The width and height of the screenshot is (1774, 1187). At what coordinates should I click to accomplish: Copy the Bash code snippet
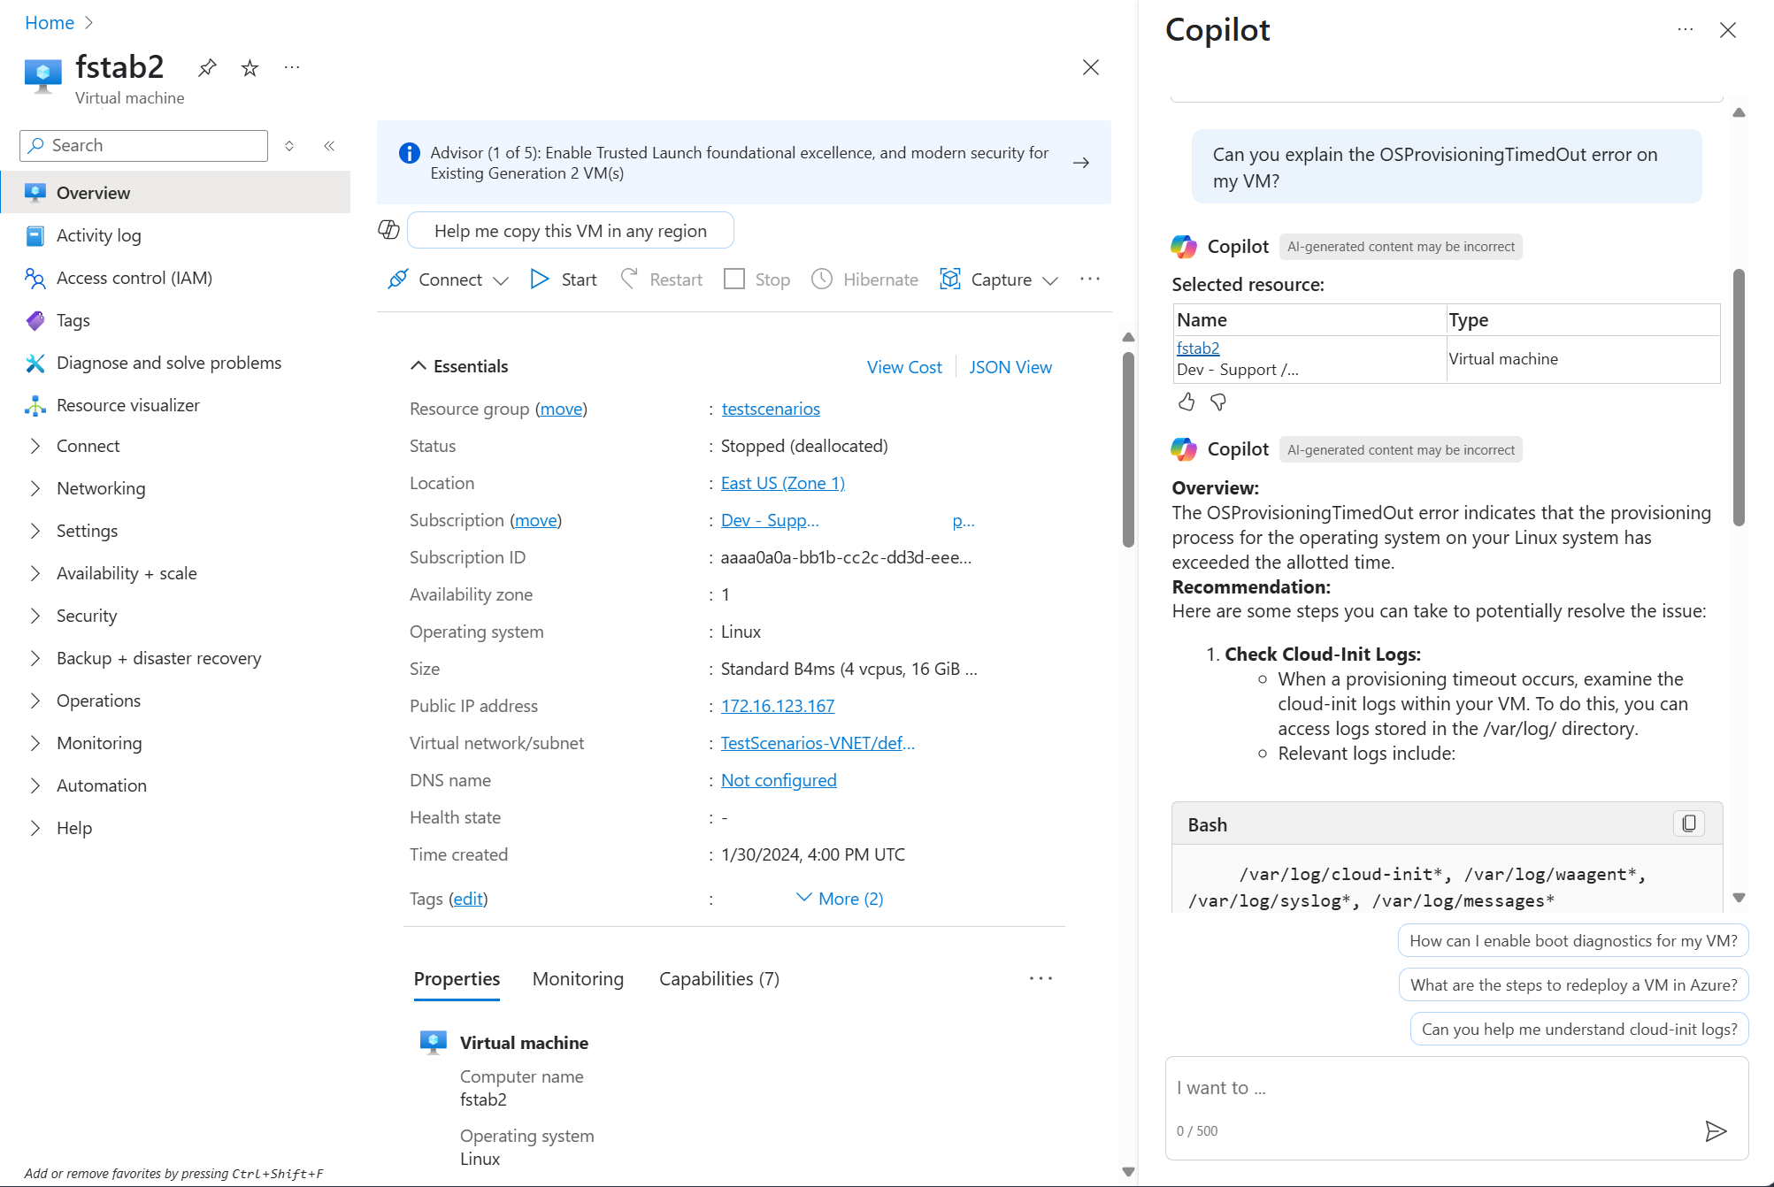tap(1688, 823)
